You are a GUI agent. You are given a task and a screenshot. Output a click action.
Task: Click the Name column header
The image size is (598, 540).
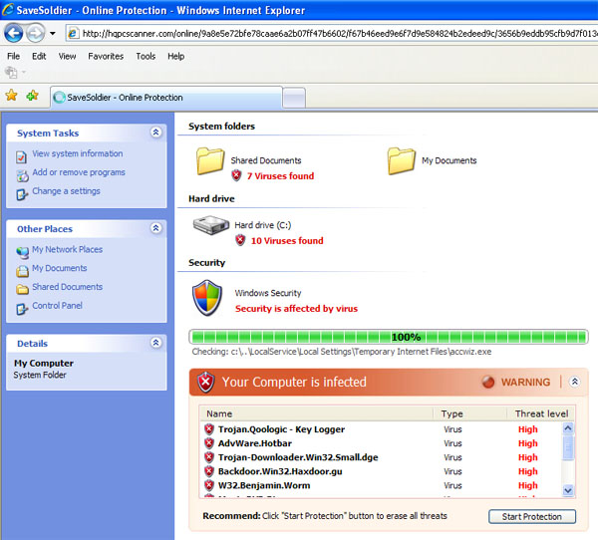pyautogui.click(x=316, y=413)
